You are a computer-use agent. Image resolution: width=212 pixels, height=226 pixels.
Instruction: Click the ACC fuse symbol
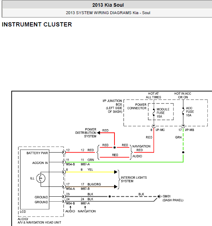coord(183,111)
